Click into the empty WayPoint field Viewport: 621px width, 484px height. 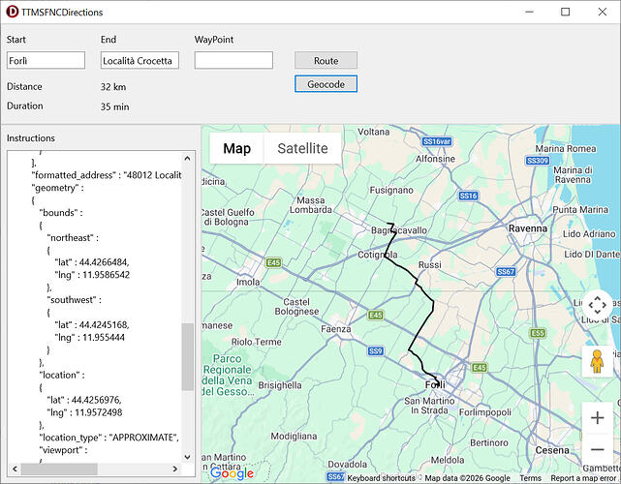pyautogui.click(x=233, y=60)
